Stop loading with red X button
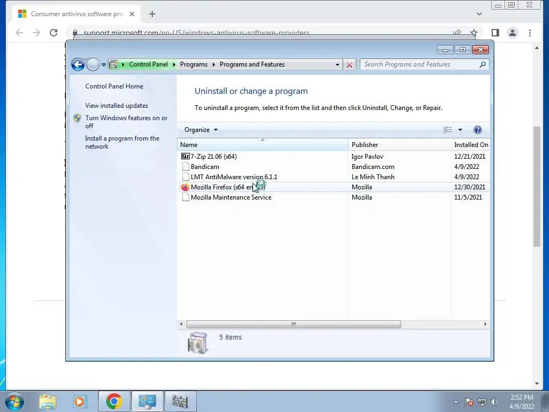The image size is (549, 412). [x=350, y=65]
